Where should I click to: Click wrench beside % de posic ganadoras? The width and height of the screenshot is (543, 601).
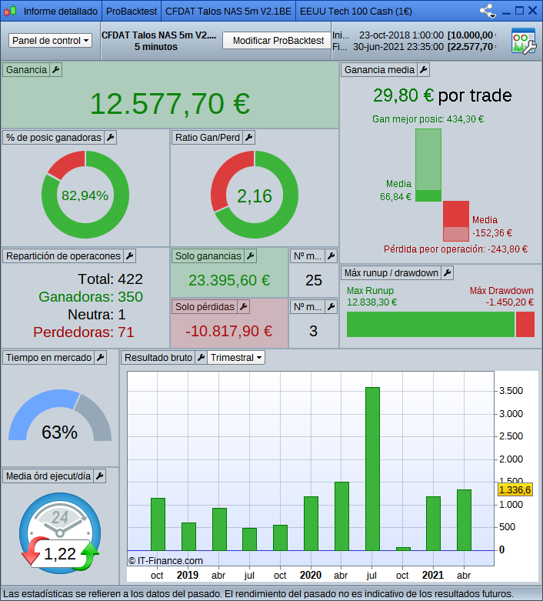(x=110, y=137)
